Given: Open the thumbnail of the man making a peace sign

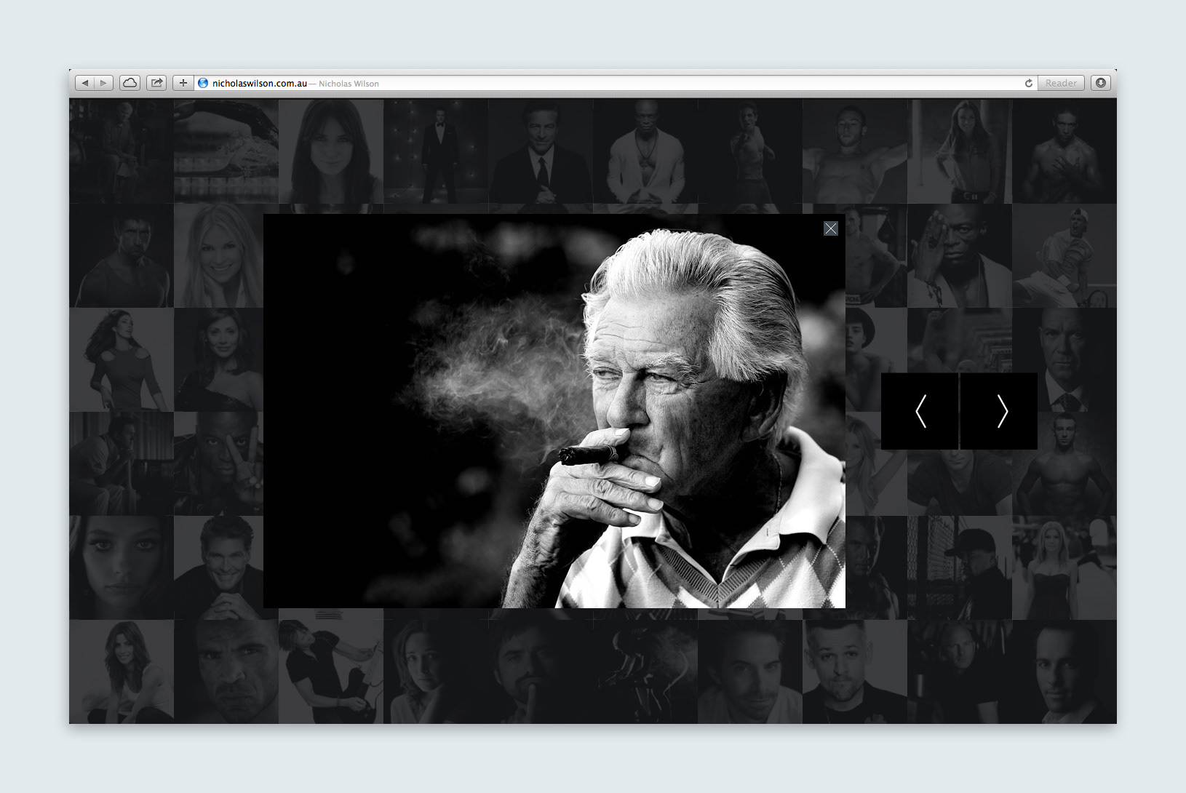Looking at the screenshot, I should click(x=218, y=463).
